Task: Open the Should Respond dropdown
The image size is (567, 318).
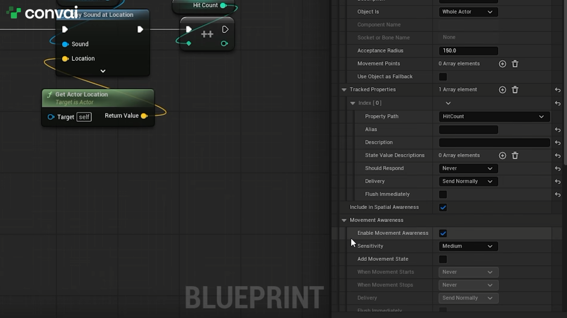Action: click(468, 168)
